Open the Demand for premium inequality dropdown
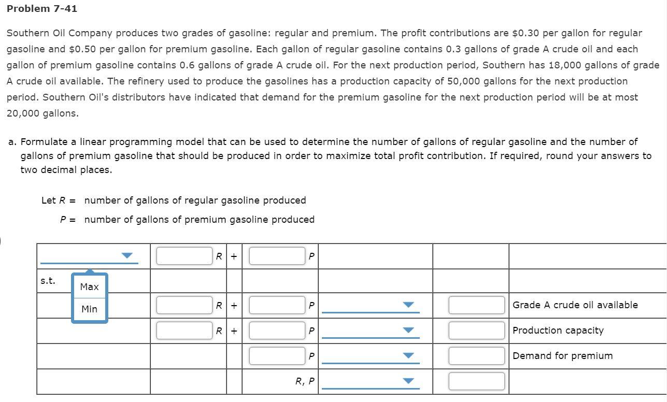The image size is (667, 402). tap(409, 355)
